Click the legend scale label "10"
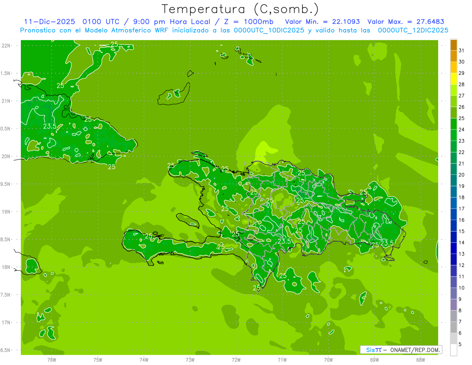The width and height of the screenshot is (472, 365). (462, 288)
